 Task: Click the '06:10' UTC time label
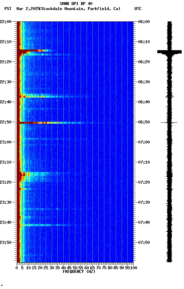[x=144, y=42]
